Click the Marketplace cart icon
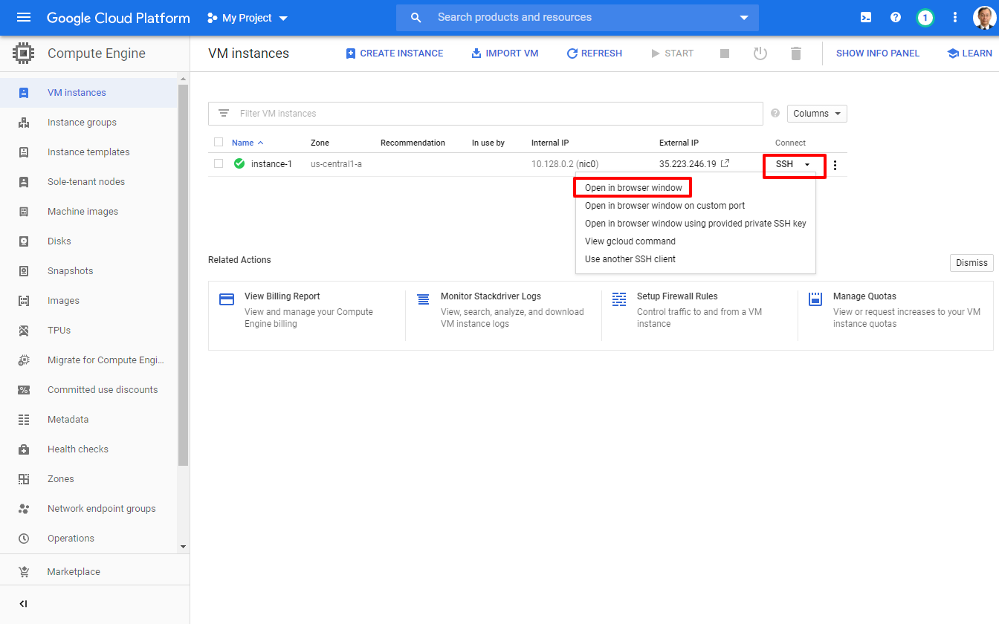This screenshot has height=624, width=999. tap(24, 572)
